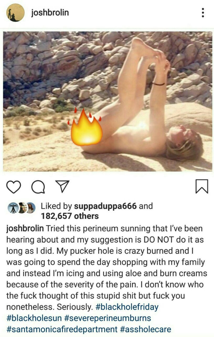Tap the third liker avatar thumbnail
The image size is (214, 337).
[31, 208]
